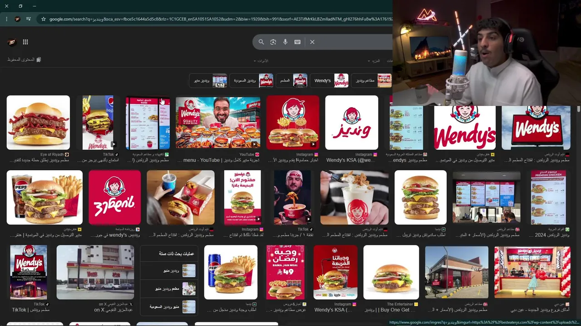Open the blue Wendy's menu board image

pos(148,122)
